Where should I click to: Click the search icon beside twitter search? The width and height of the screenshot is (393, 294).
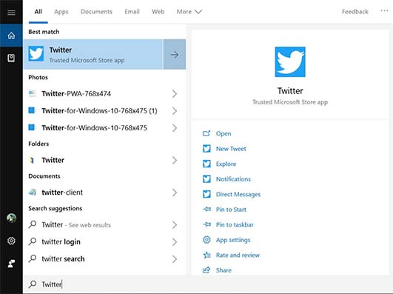(x=33, y=258)
